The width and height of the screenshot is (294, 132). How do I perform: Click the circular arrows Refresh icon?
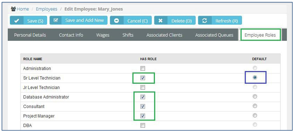205,21
